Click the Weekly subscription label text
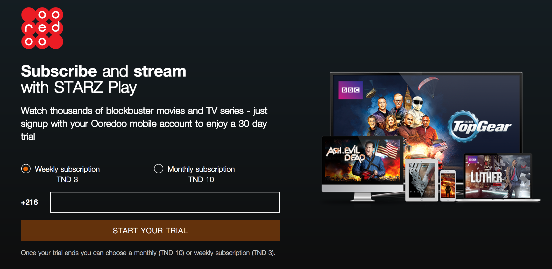 (x=67, y=169)
